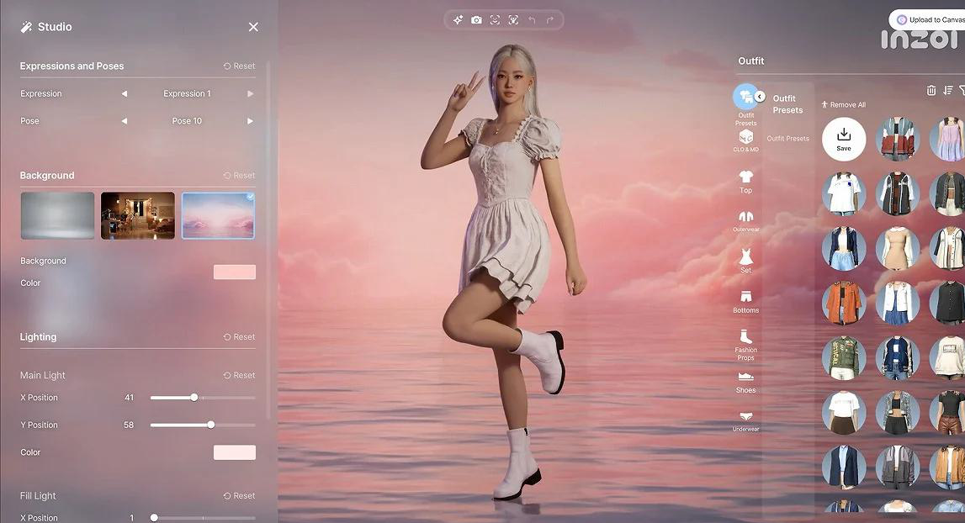965x523 pixels.
Task: Redo the last change
Action: click(550, 20)
